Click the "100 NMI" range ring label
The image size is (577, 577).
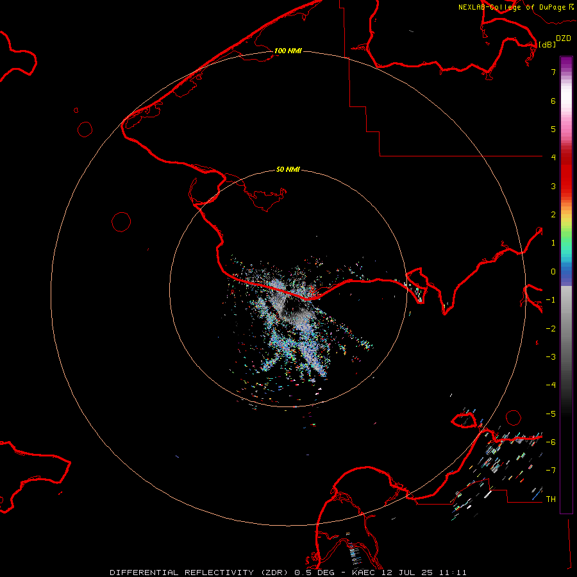288,51
